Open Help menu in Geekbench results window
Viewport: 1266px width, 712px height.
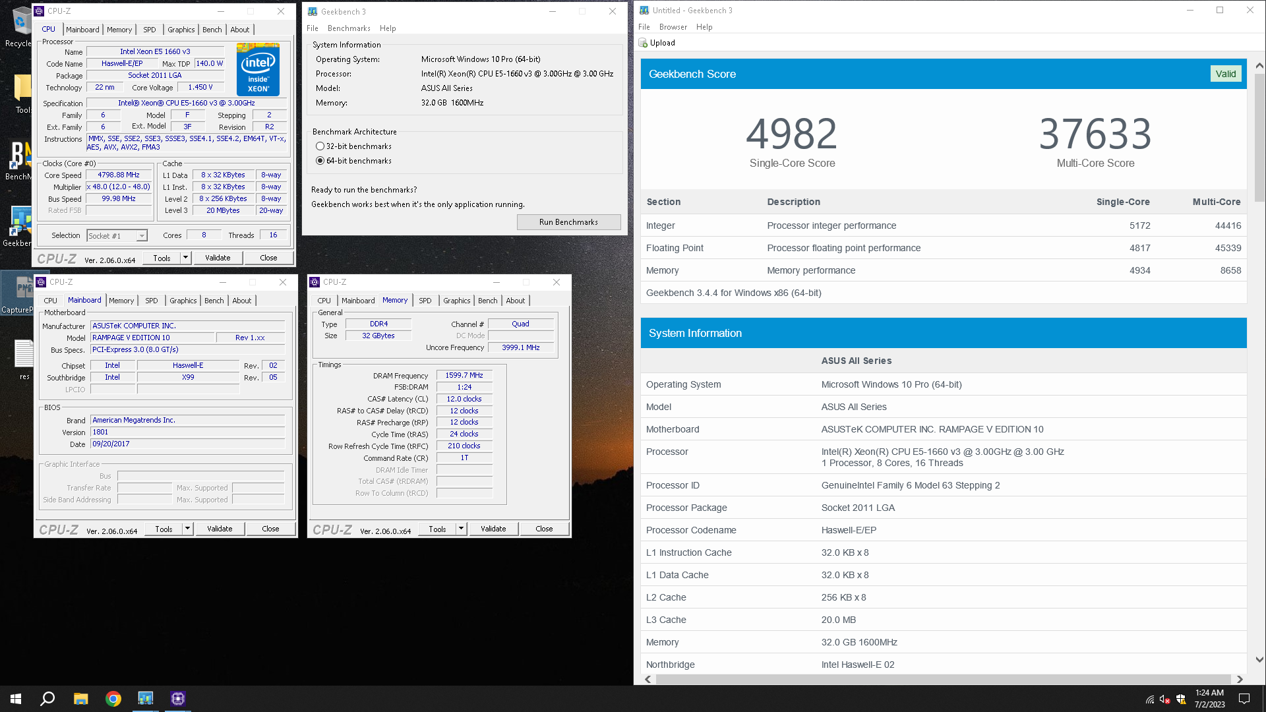(704, 27)
